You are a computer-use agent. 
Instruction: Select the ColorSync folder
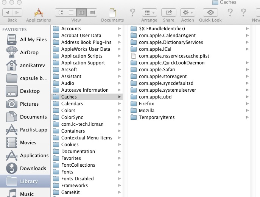pyautogui.click(x=87, y=117)
